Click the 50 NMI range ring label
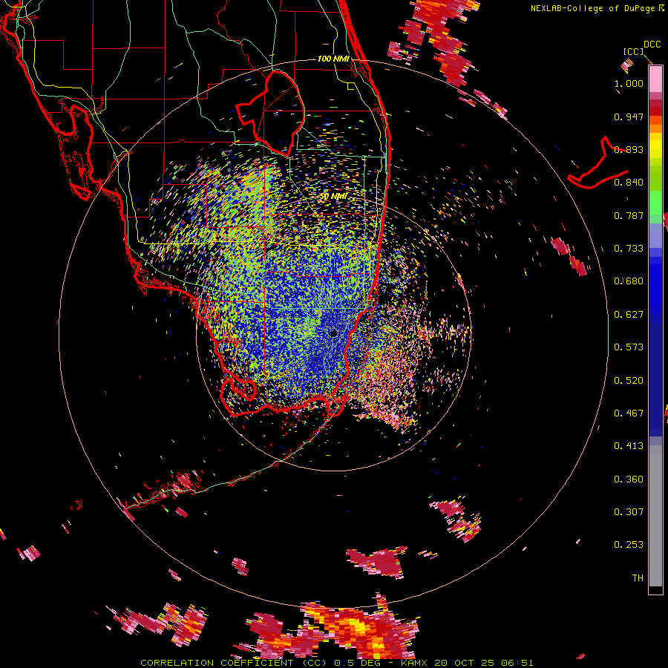 (x=333, y=197)
